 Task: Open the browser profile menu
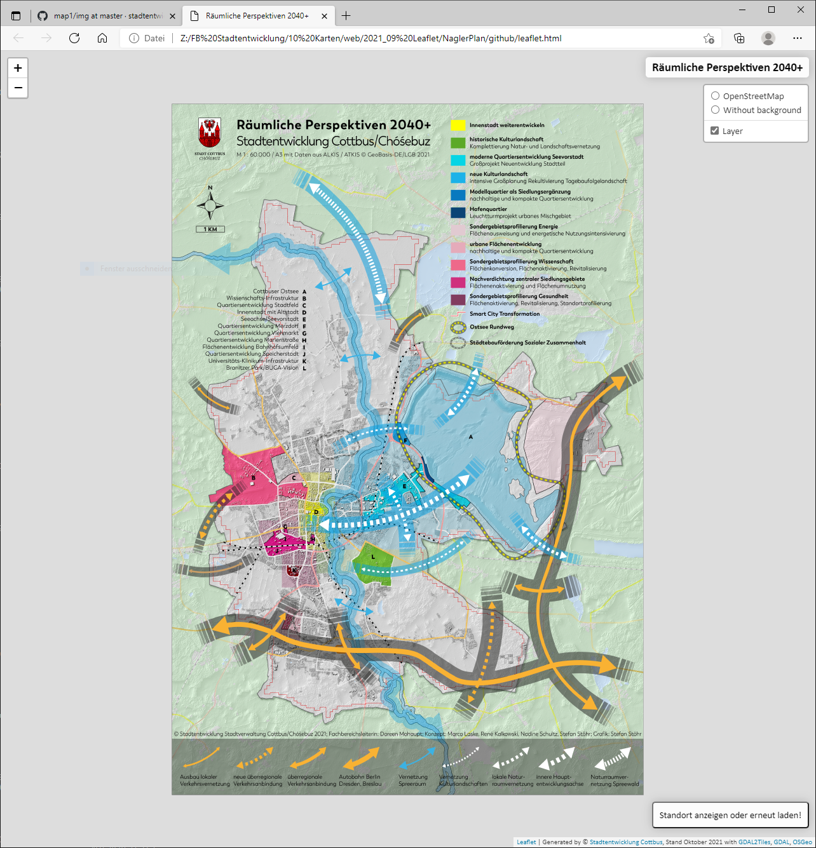coord(768,38)
